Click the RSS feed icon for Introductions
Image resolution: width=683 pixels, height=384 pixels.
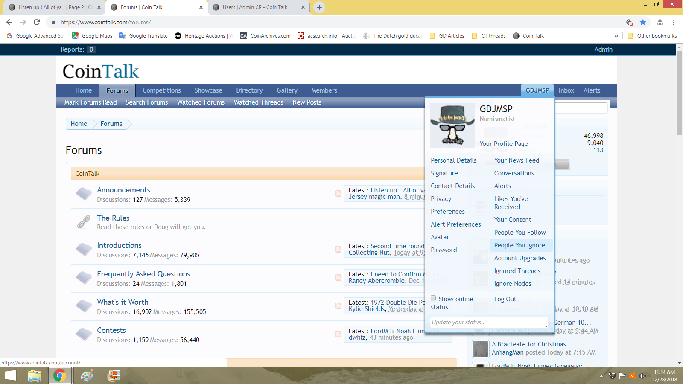(338, 249)
